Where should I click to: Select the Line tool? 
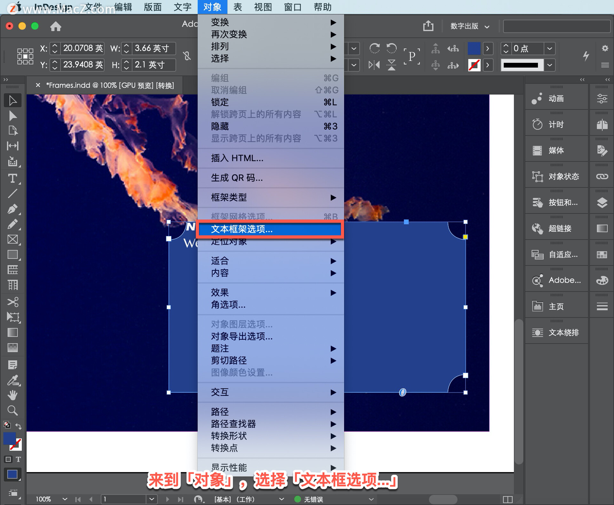click(x=12, y=193)
